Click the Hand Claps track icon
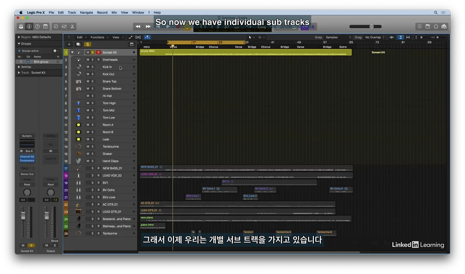The height and width of the screenshot is (274, 465). 78,161
